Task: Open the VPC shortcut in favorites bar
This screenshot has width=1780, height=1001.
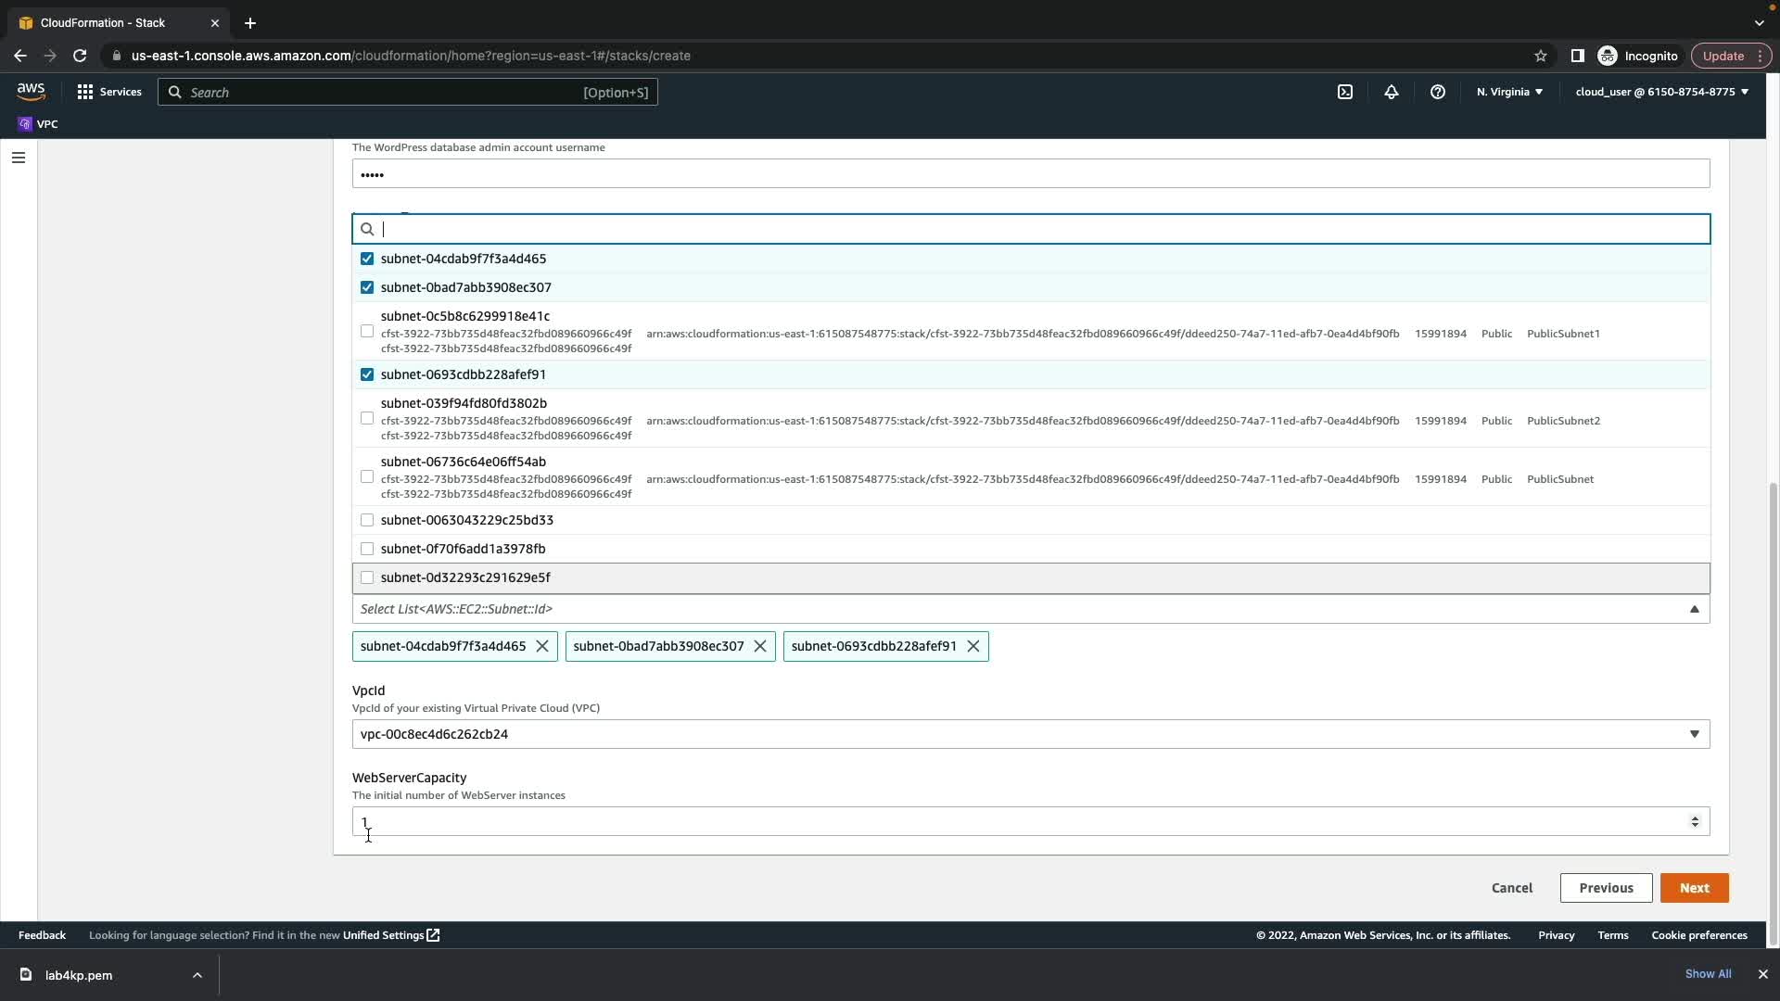Action: tap(38, 123)
